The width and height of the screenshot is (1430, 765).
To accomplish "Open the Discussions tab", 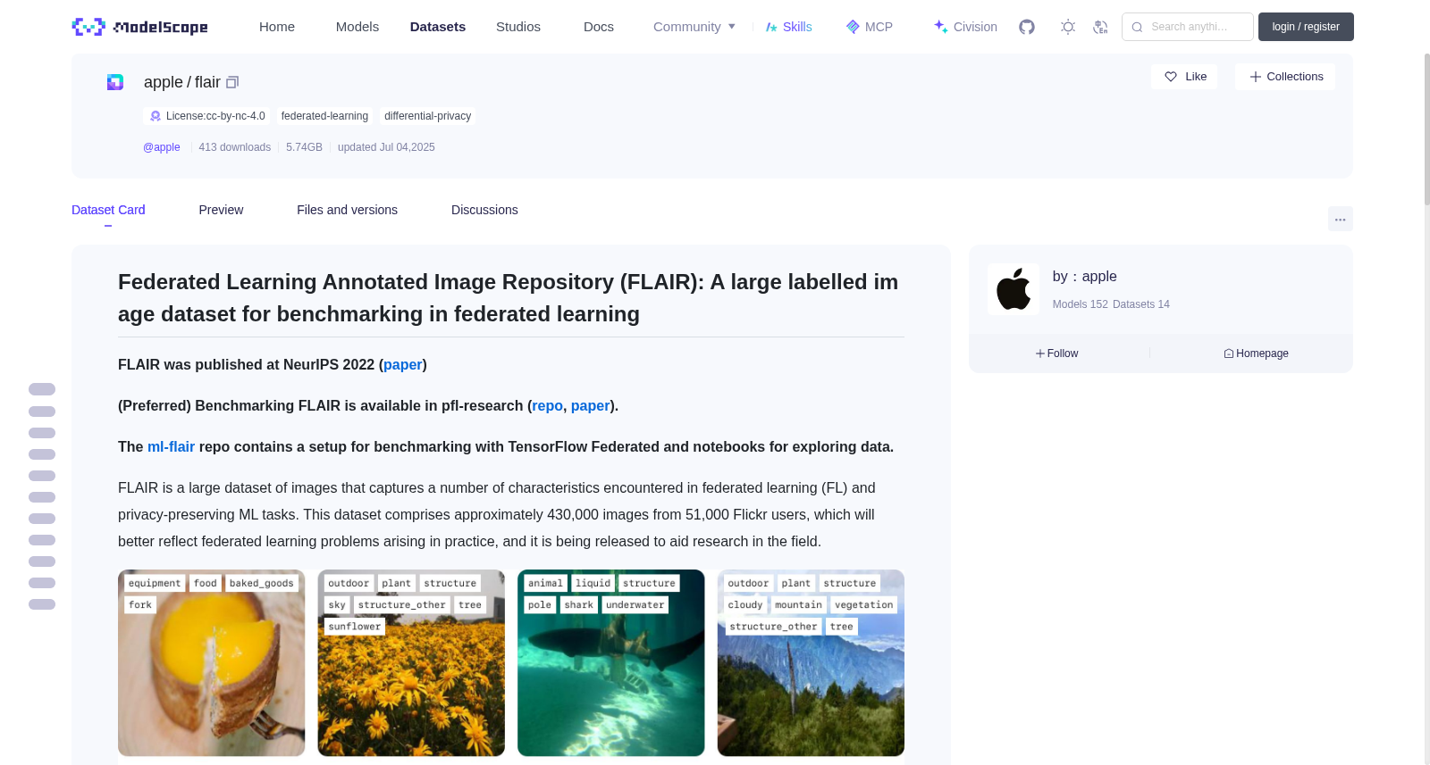I will coord(484,210).
